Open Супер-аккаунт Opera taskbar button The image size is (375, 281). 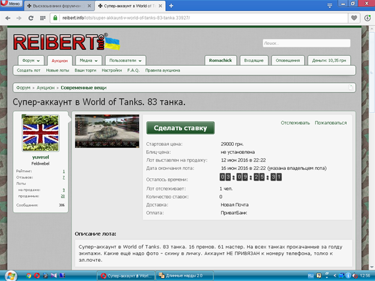tap(126, 276)
